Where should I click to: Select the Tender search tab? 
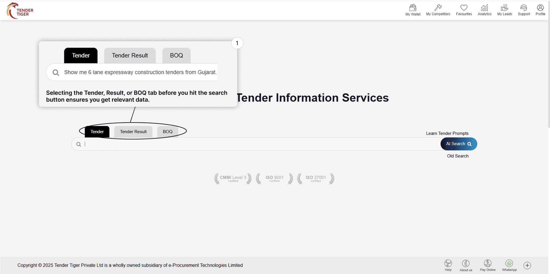(x=97, y=132)
